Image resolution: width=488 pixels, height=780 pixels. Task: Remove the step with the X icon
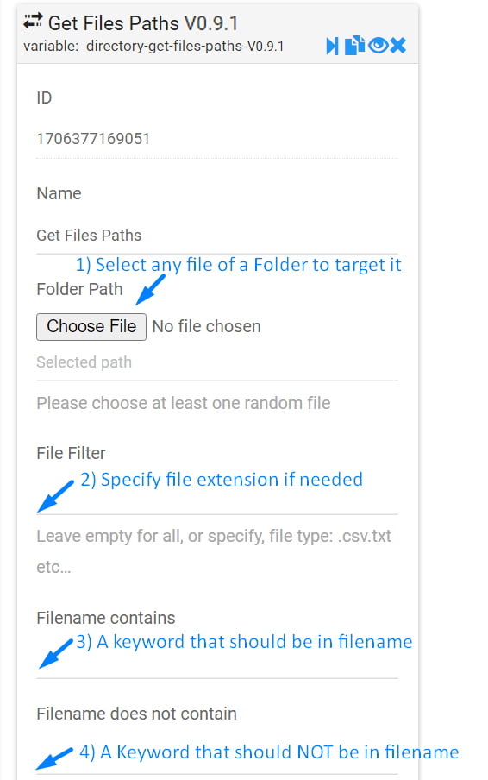point(397,45)
